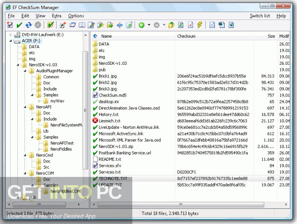The height and width of the screenshot is (224, 297).
Task: Open the pub folder in file list
Action: coord(102,70)
